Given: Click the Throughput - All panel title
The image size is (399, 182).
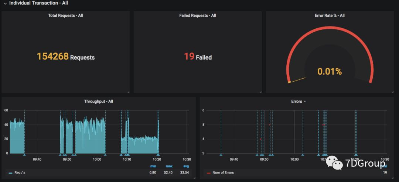Looking at the screenshot, I should pos(99,101).
